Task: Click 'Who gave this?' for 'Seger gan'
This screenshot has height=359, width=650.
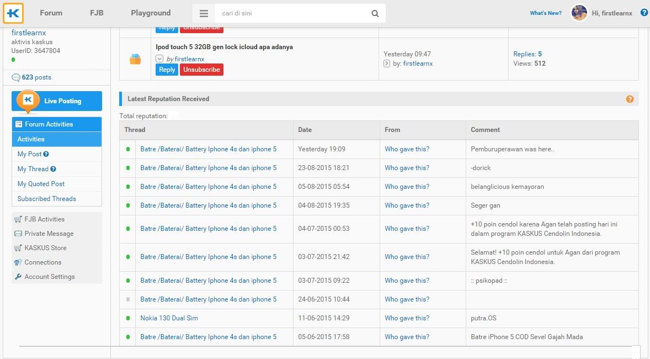Action: [x=407, y=205]
